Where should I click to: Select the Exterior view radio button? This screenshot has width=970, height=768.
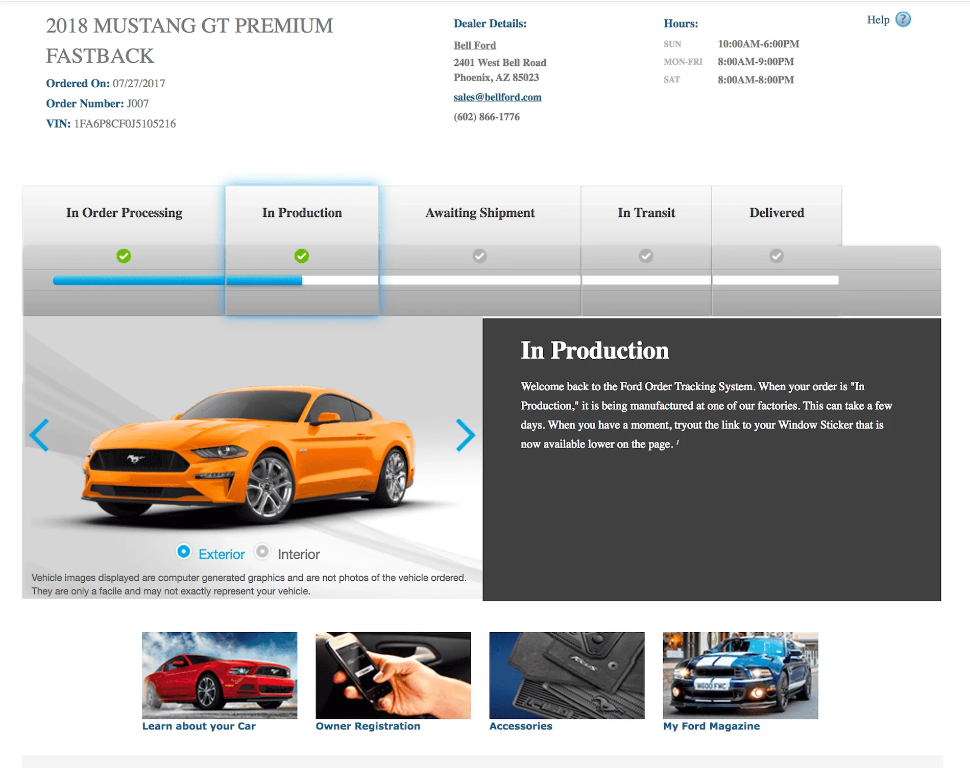pyautogui.click(x=183, y=552)
